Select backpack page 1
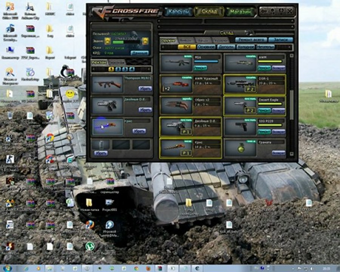The image size is (340, 272). tap(111, 69)
